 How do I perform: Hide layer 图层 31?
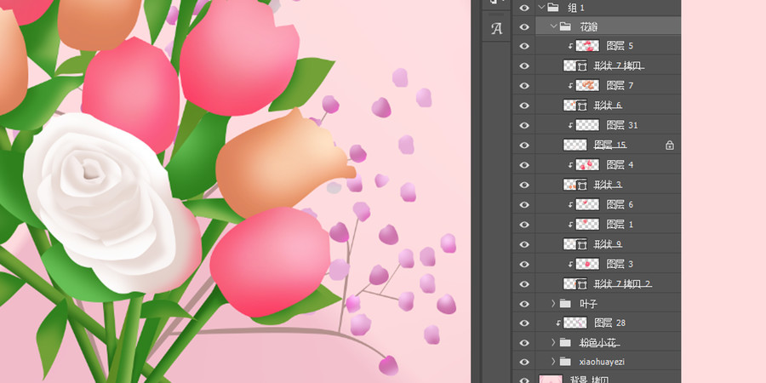[524, 125]
